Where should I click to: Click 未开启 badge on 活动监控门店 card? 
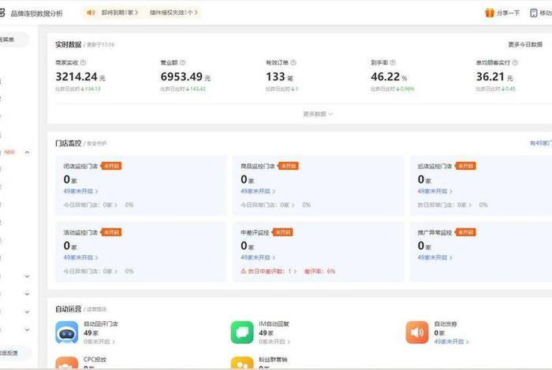pos(111,232)
